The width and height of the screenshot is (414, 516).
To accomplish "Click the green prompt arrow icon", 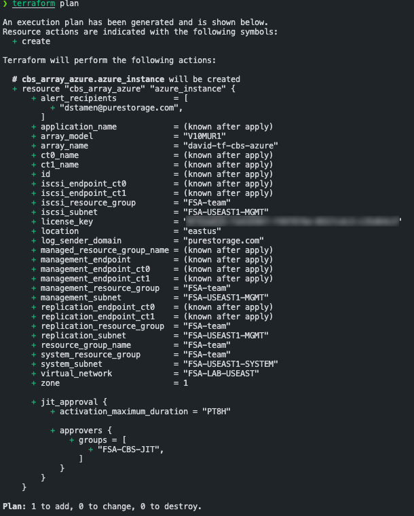I will click(5, 3).
